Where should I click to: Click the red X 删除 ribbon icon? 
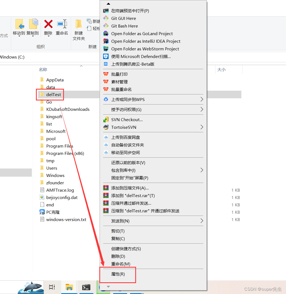tap(48, 24)
